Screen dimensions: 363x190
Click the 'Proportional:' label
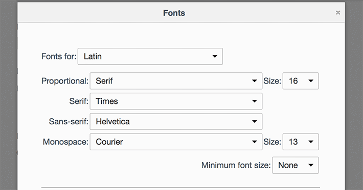point(65,81)
